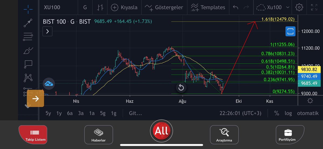Select the 1a time range

(92, 113)
